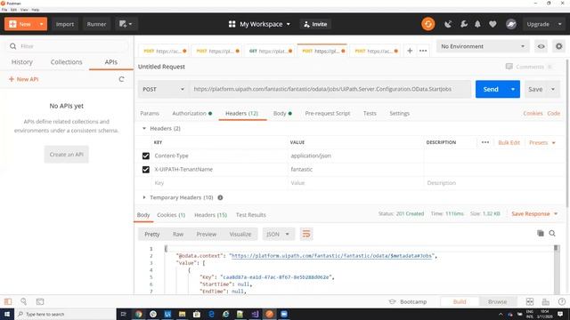Image resolution: width=570 pixels, height=320 pixels.
Task: Toggle the wrap lines icon in response
Action: tap(306, 234)
